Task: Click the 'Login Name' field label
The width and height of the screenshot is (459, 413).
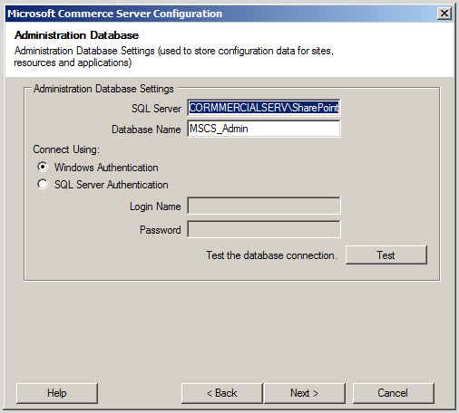Action: click(155, 206)
